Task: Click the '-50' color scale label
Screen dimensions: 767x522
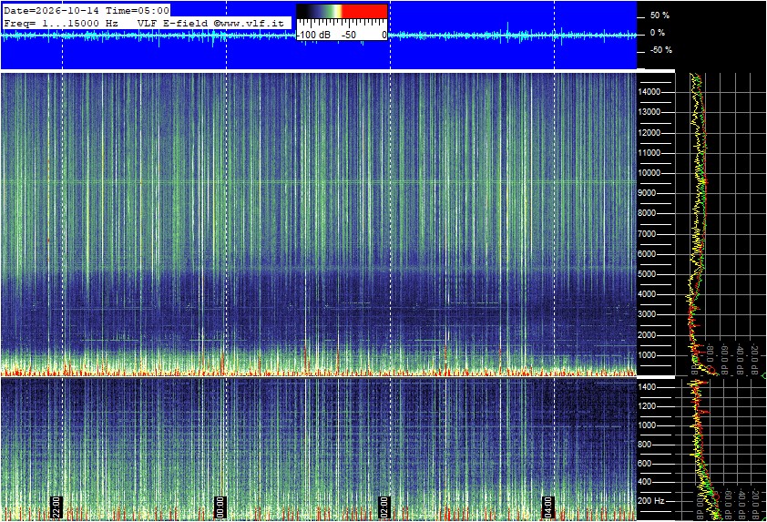Action: [x=349, y=35]
